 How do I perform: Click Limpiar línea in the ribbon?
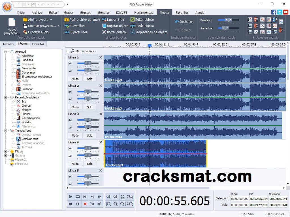point(113,20)
